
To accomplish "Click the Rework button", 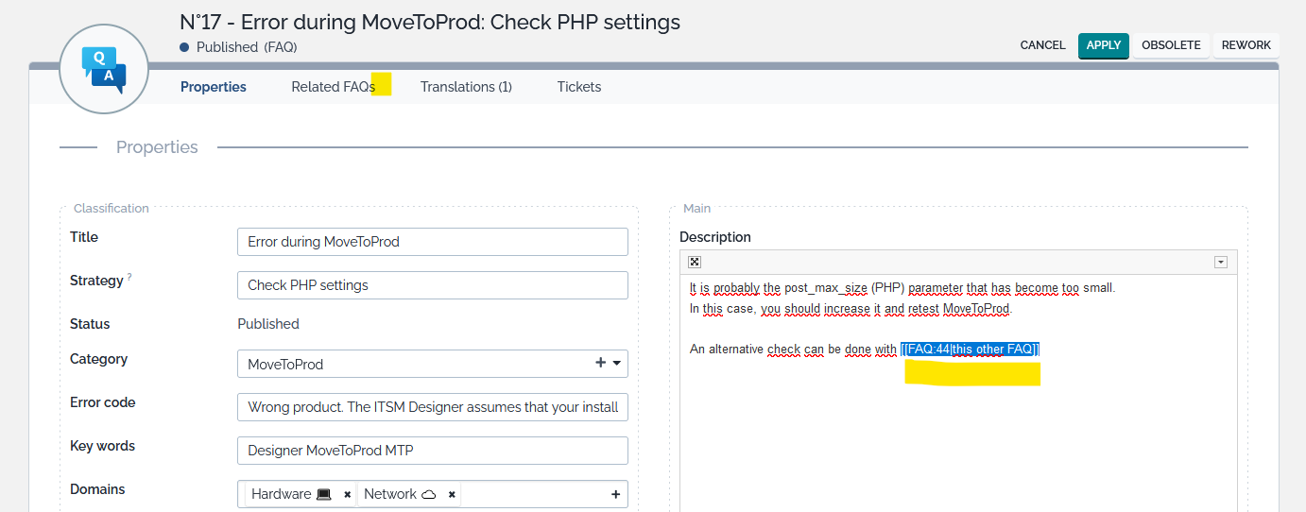I will coord(1246,45).
